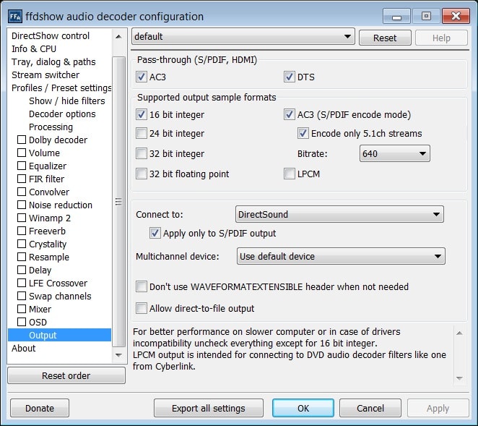Enable the Dolby decoder filter checkbox
Image resolution: width=478 pixels, height=426 pixels.
coord(22,140)
